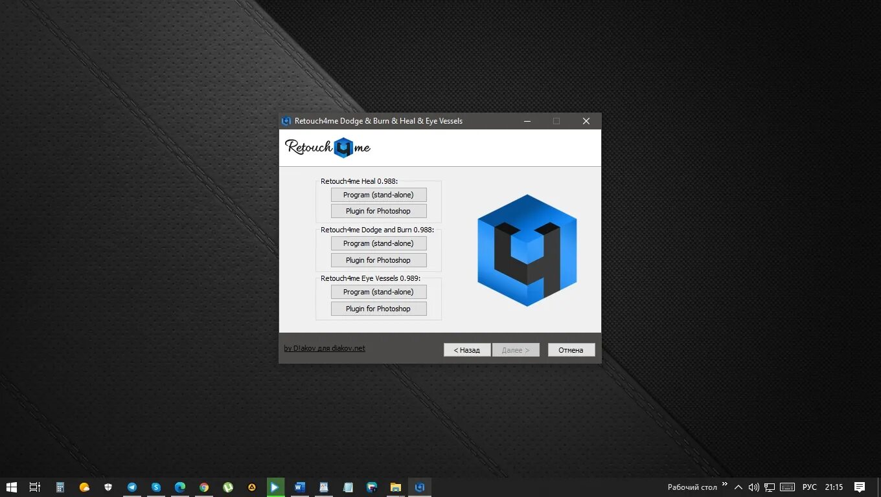The image size is (881, 497).
Task: Open the Weather app on the taskbar
Action: click(84, 487)
